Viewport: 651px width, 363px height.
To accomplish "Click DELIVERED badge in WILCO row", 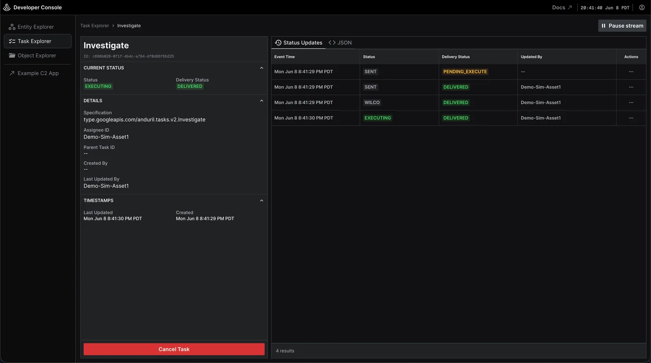I will [x=456, y=103].
